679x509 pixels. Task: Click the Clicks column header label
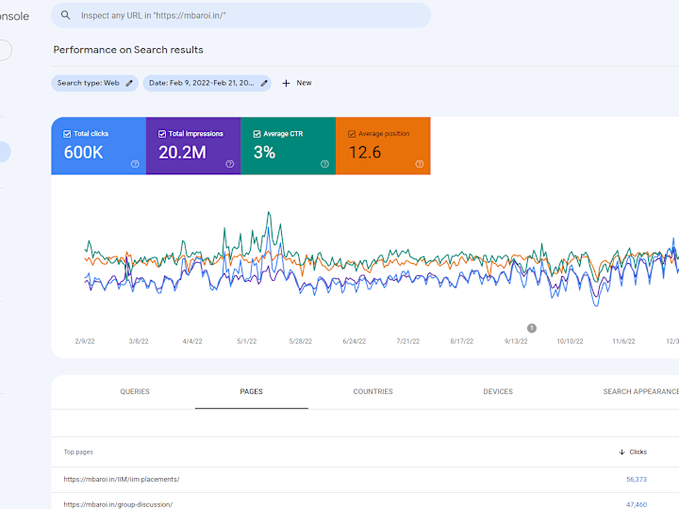coord(638,452)
